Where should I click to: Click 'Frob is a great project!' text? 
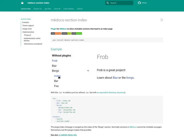pos(111,70)
